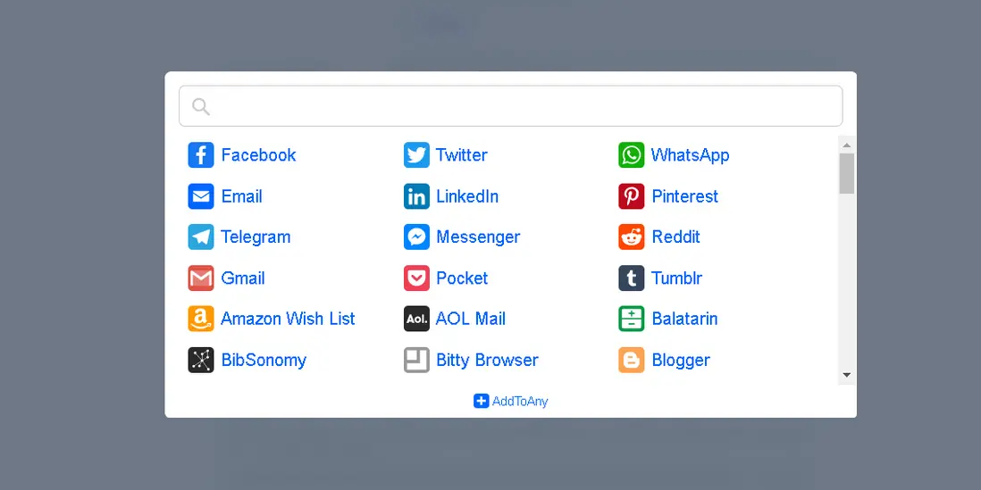Viewport: 981px width, 490px height.
Task: Click the Gmail text link
Action: coord(243,278)
